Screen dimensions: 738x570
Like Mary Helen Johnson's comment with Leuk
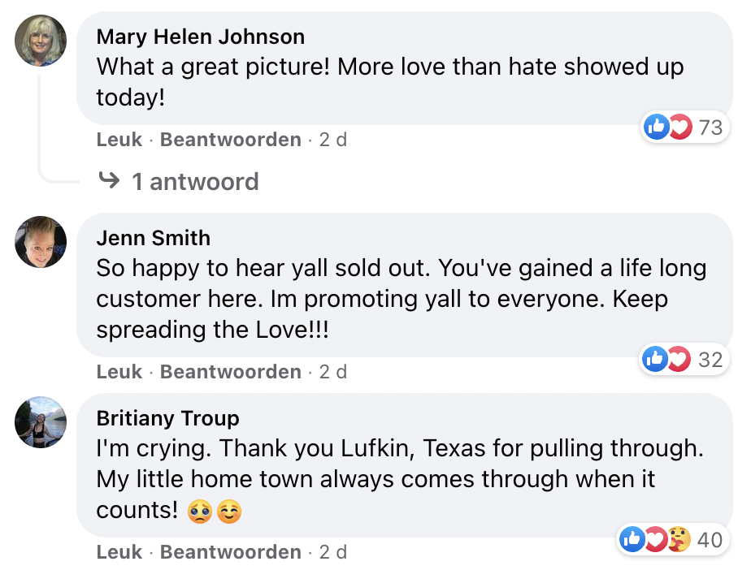(x=119, y=140)
